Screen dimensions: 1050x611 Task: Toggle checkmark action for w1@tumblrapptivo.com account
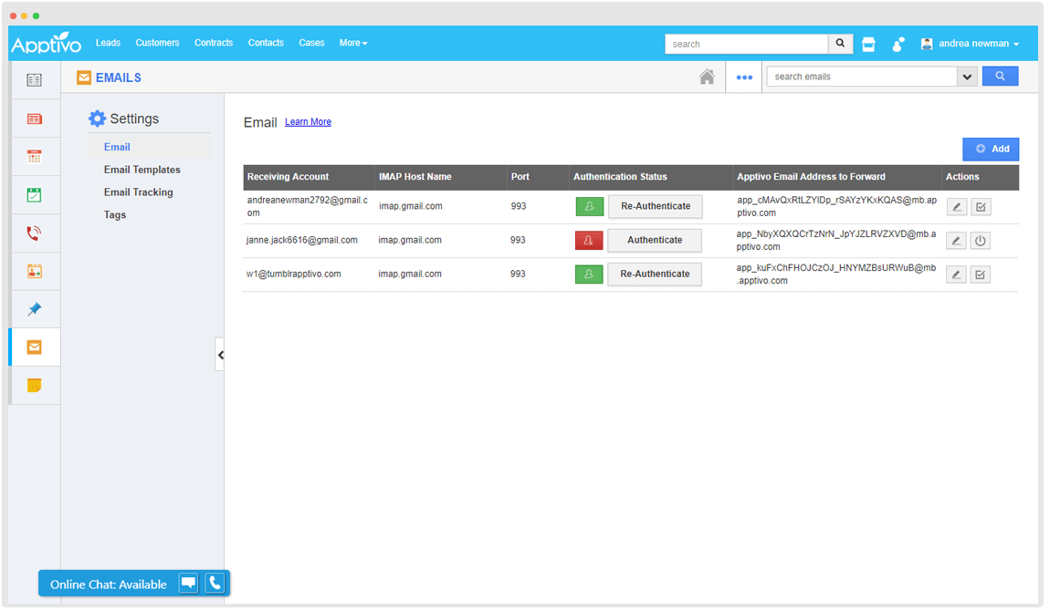tap(981, 274)
